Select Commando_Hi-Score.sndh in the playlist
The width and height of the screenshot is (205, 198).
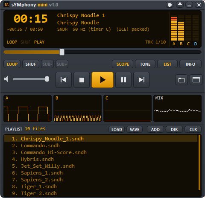point(101,152)
